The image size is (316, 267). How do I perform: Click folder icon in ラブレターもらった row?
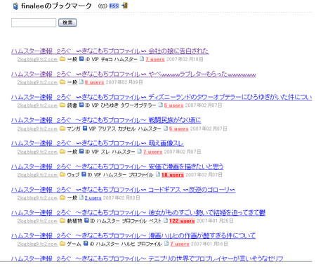(x=62, y=82)
